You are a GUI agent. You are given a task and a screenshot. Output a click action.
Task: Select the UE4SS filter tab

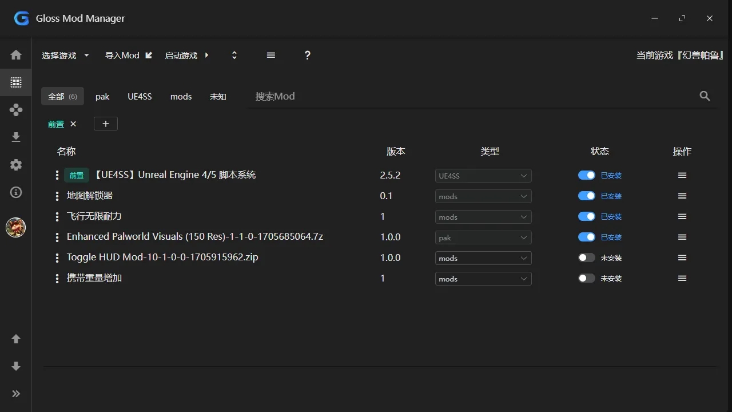(x=140, y=97)
